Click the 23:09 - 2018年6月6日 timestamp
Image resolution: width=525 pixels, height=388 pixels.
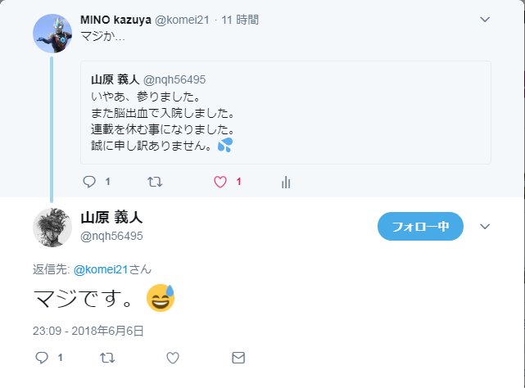(x=88, y=331)
